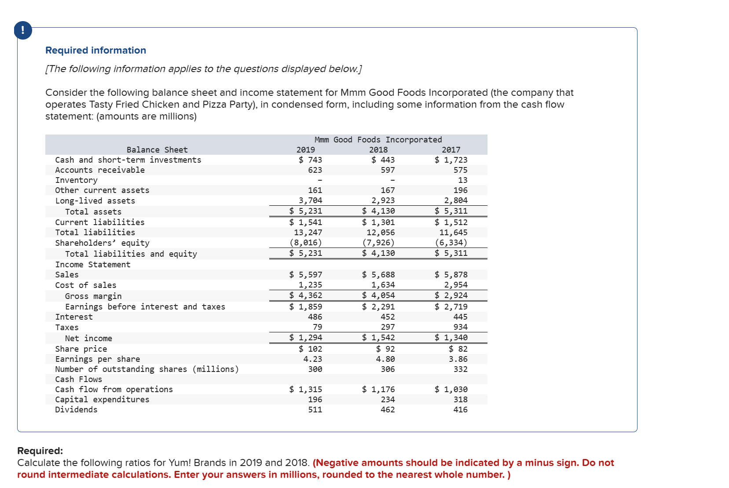Click the 2017 column header
729x488 pixels.
(451, 149)
